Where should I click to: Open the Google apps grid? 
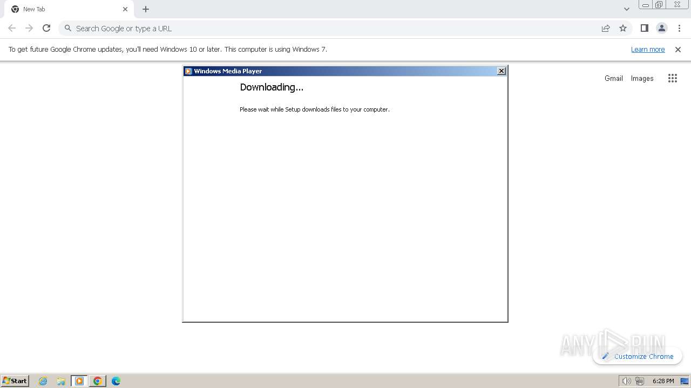pos(672,78)
